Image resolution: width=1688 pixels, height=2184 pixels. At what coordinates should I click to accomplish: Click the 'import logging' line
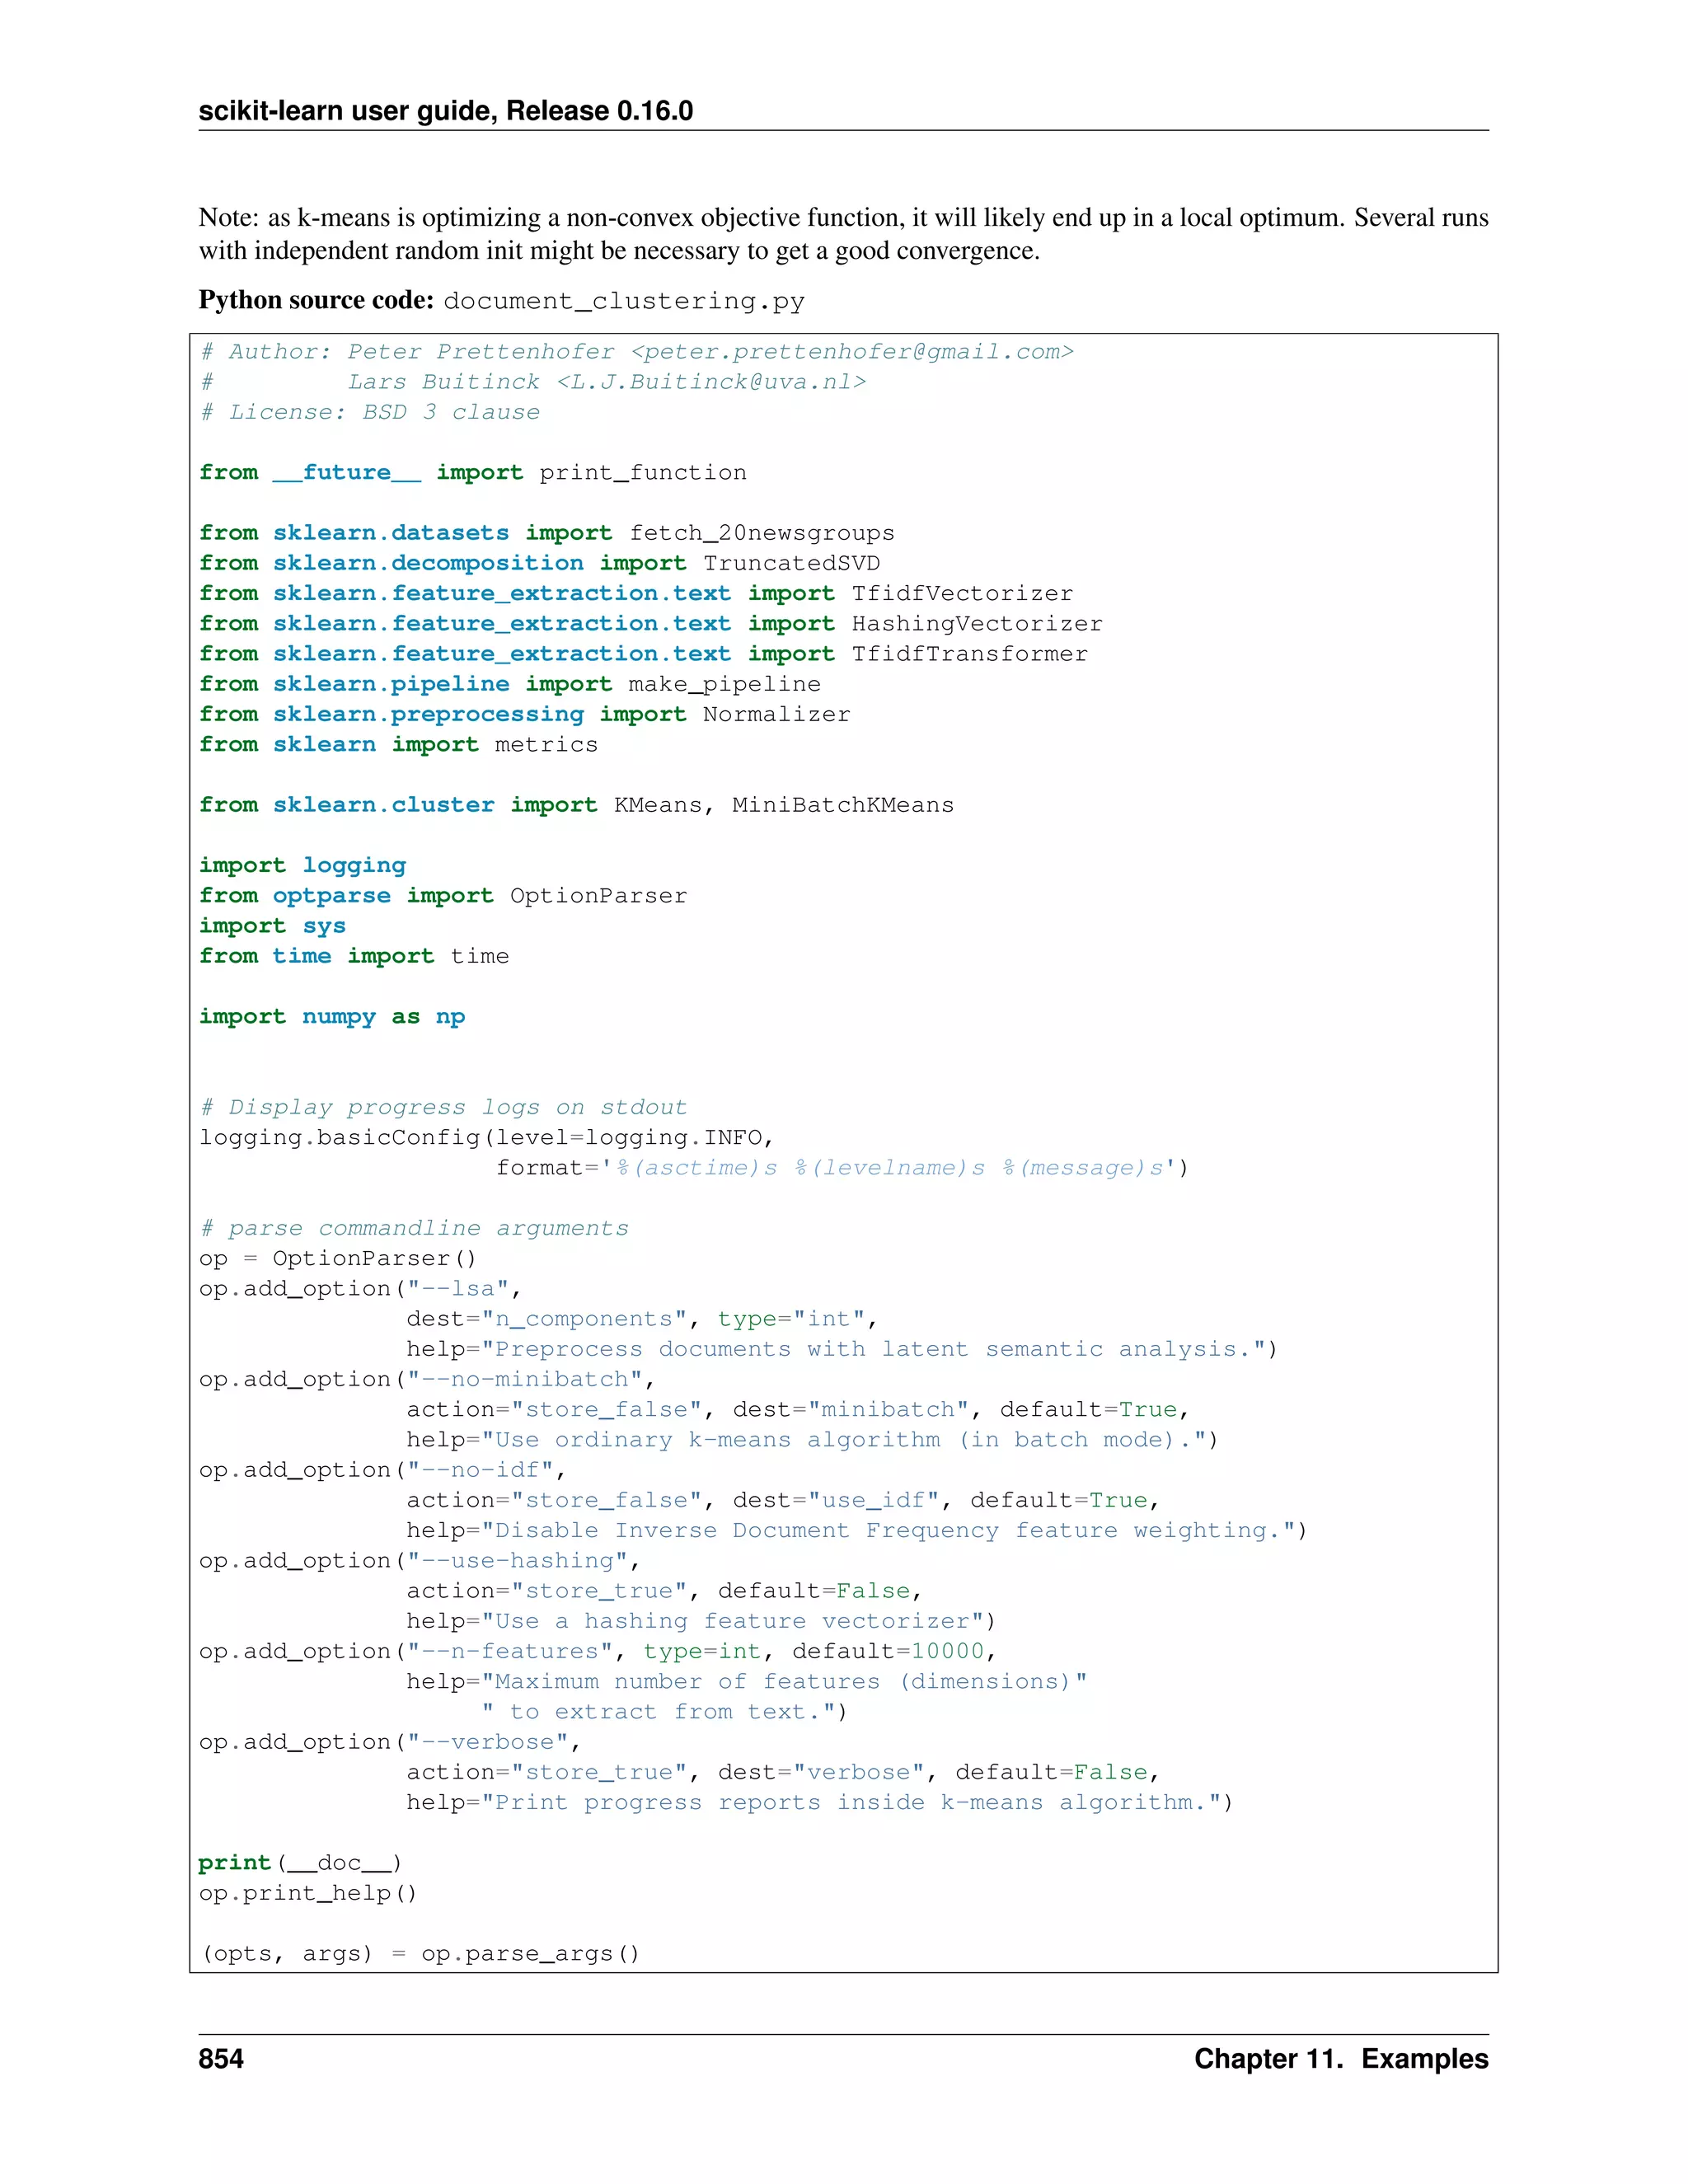tap(302, 866)
